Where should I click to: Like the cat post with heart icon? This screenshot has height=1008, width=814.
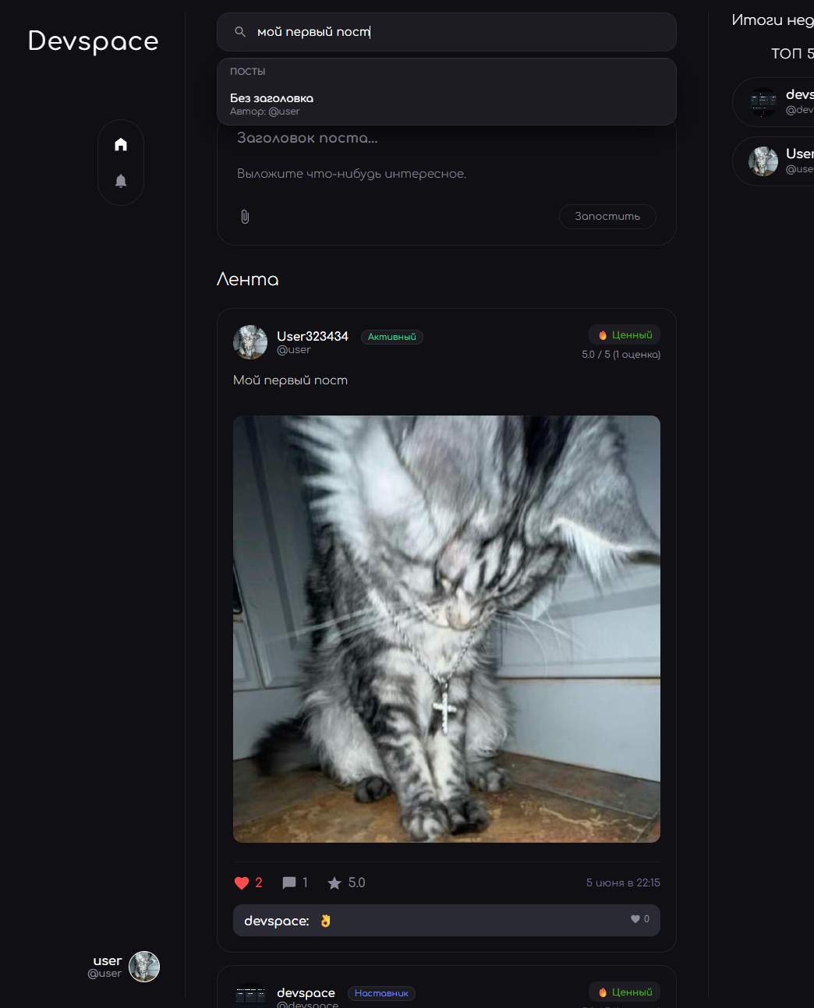pos(242,882)
